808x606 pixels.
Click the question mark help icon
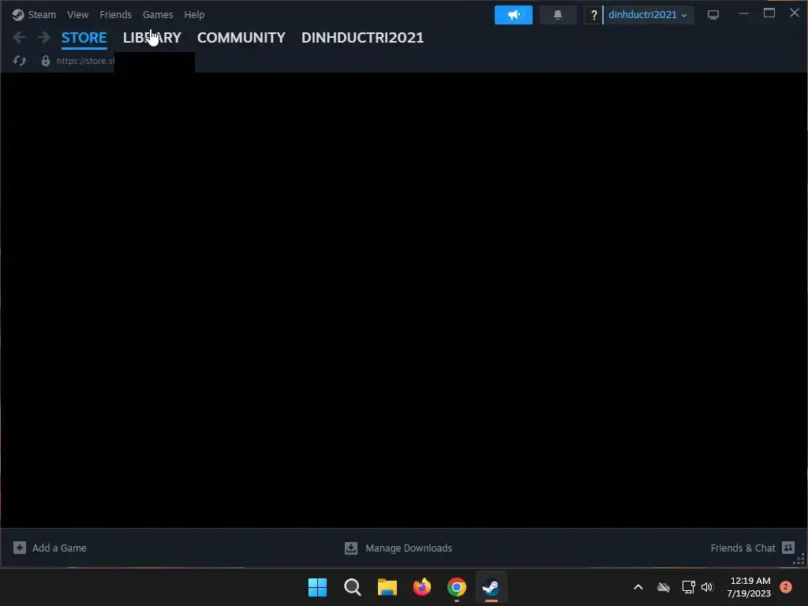[593, 15]
